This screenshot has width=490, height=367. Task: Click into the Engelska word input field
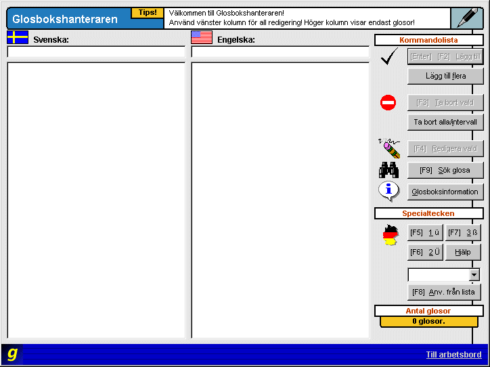coord(280,52)
